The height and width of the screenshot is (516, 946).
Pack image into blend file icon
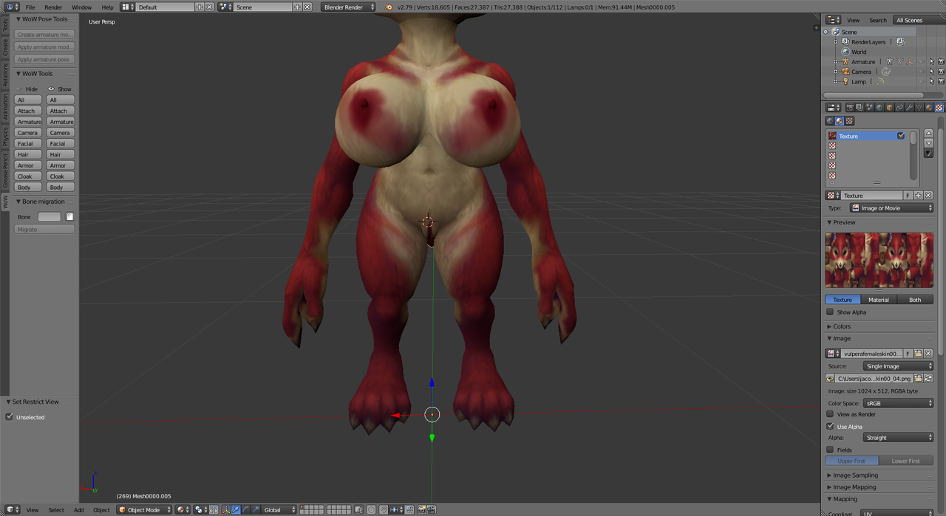click(830, 378)
